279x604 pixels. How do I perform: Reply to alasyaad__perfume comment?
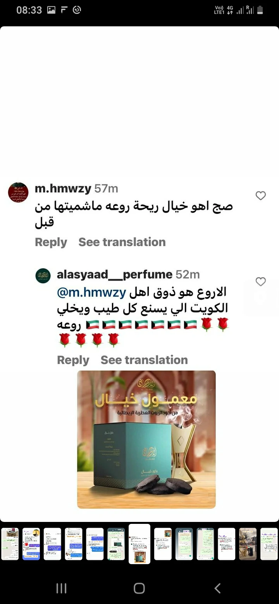pos(73,360)
